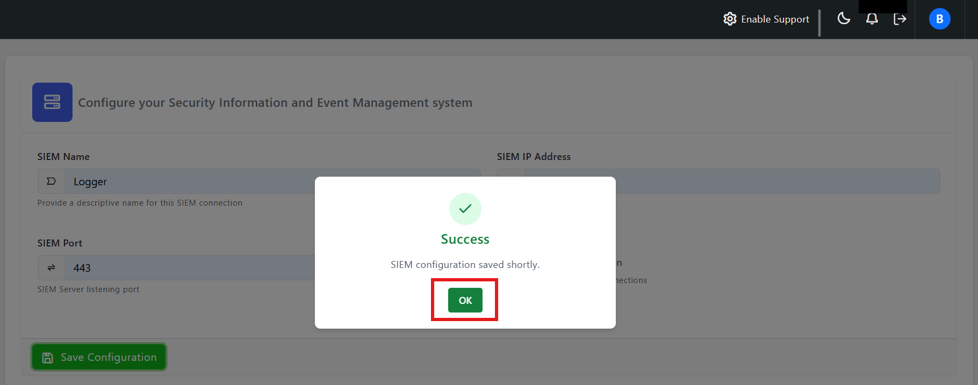Focus the SIEM Port field showing 443
This screenshot has height=385, width=978.
pyautogui.click(x=188, y=267)
